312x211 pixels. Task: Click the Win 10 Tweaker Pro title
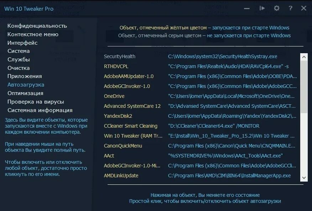[29, 9]
